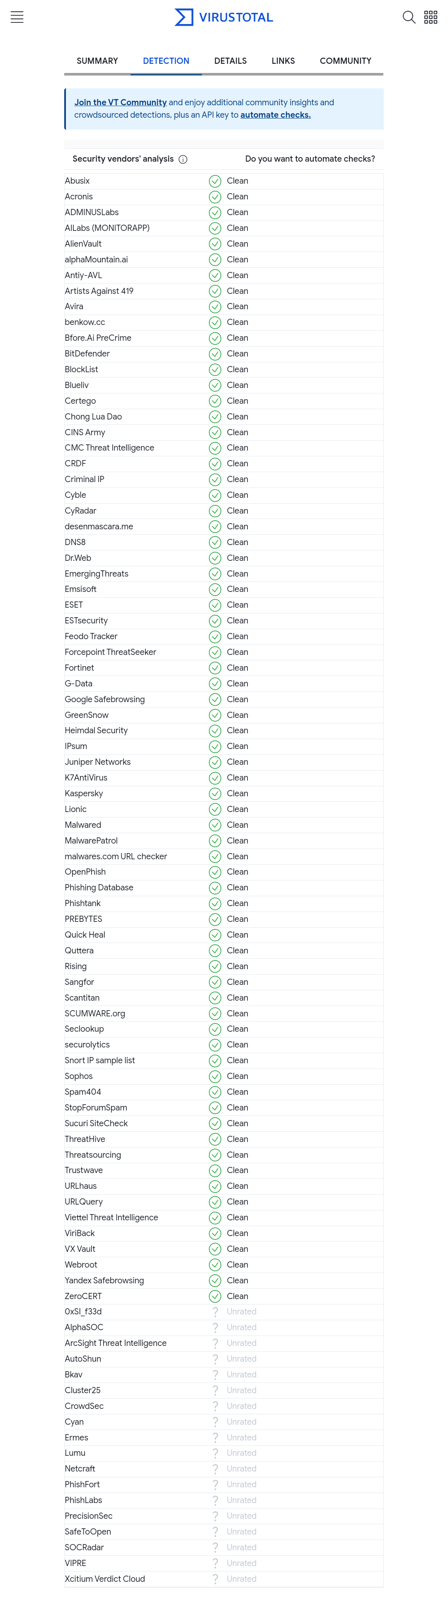Open the hamburger menu
The image size is (448, 1605).
[17, 17]
